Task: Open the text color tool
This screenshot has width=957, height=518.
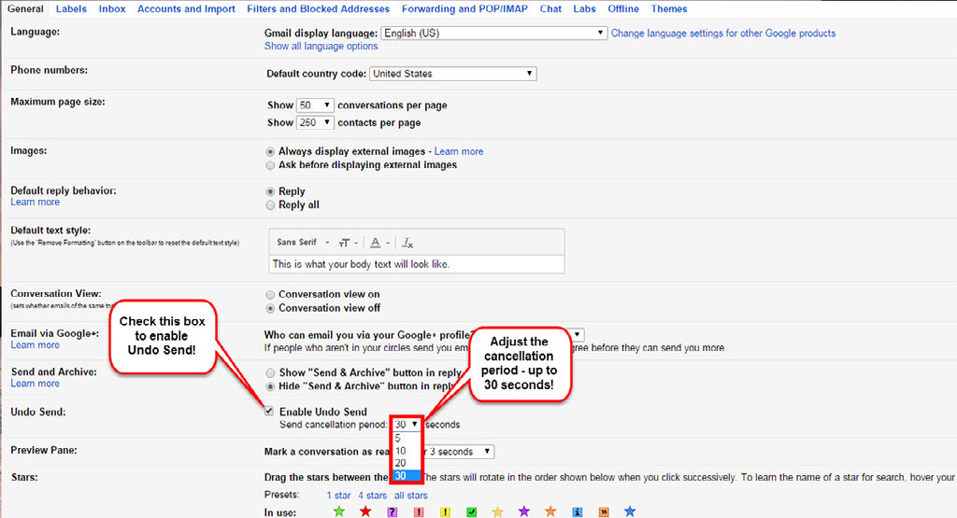Action: pyautogui.click(x=379, y=243)
